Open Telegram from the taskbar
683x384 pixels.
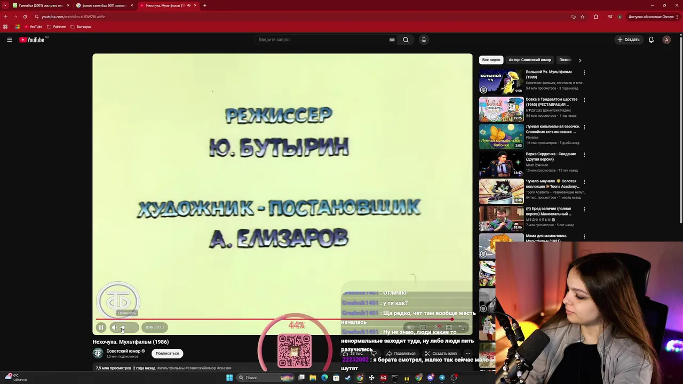[x=442, y=378]
